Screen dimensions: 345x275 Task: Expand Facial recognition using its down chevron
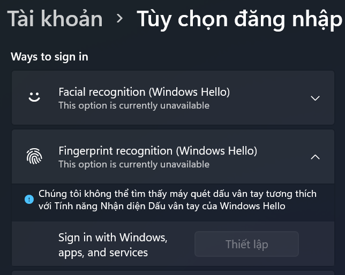point(315,98)
